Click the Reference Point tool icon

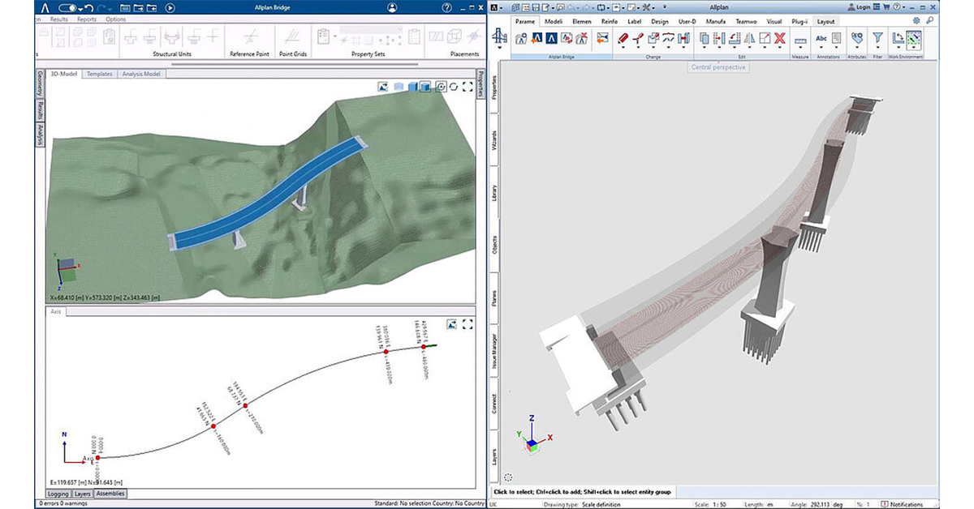click(x=252, y=36)
